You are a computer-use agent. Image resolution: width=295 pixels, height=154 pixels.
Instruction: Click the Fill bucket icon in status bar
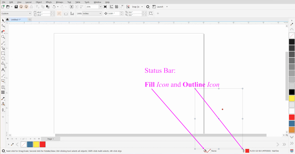click(x=205, y=151)
